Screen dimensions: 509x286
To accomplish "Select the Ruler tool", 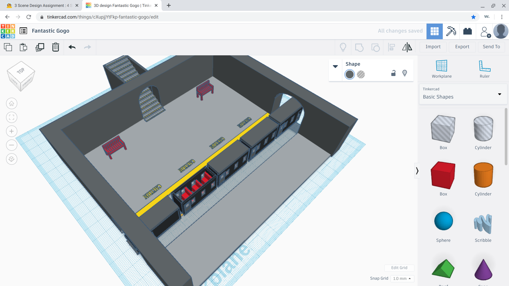I will pyautogui.click(x=485, y=69).
